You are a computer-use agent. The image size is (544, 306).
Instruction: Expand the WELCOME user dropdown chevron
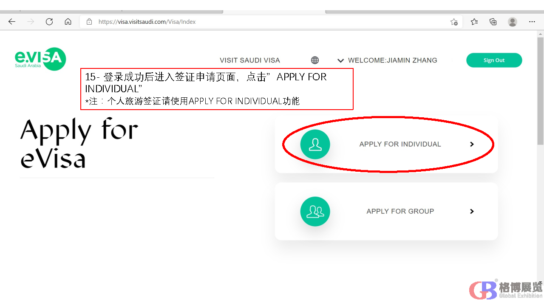[340, 61]
